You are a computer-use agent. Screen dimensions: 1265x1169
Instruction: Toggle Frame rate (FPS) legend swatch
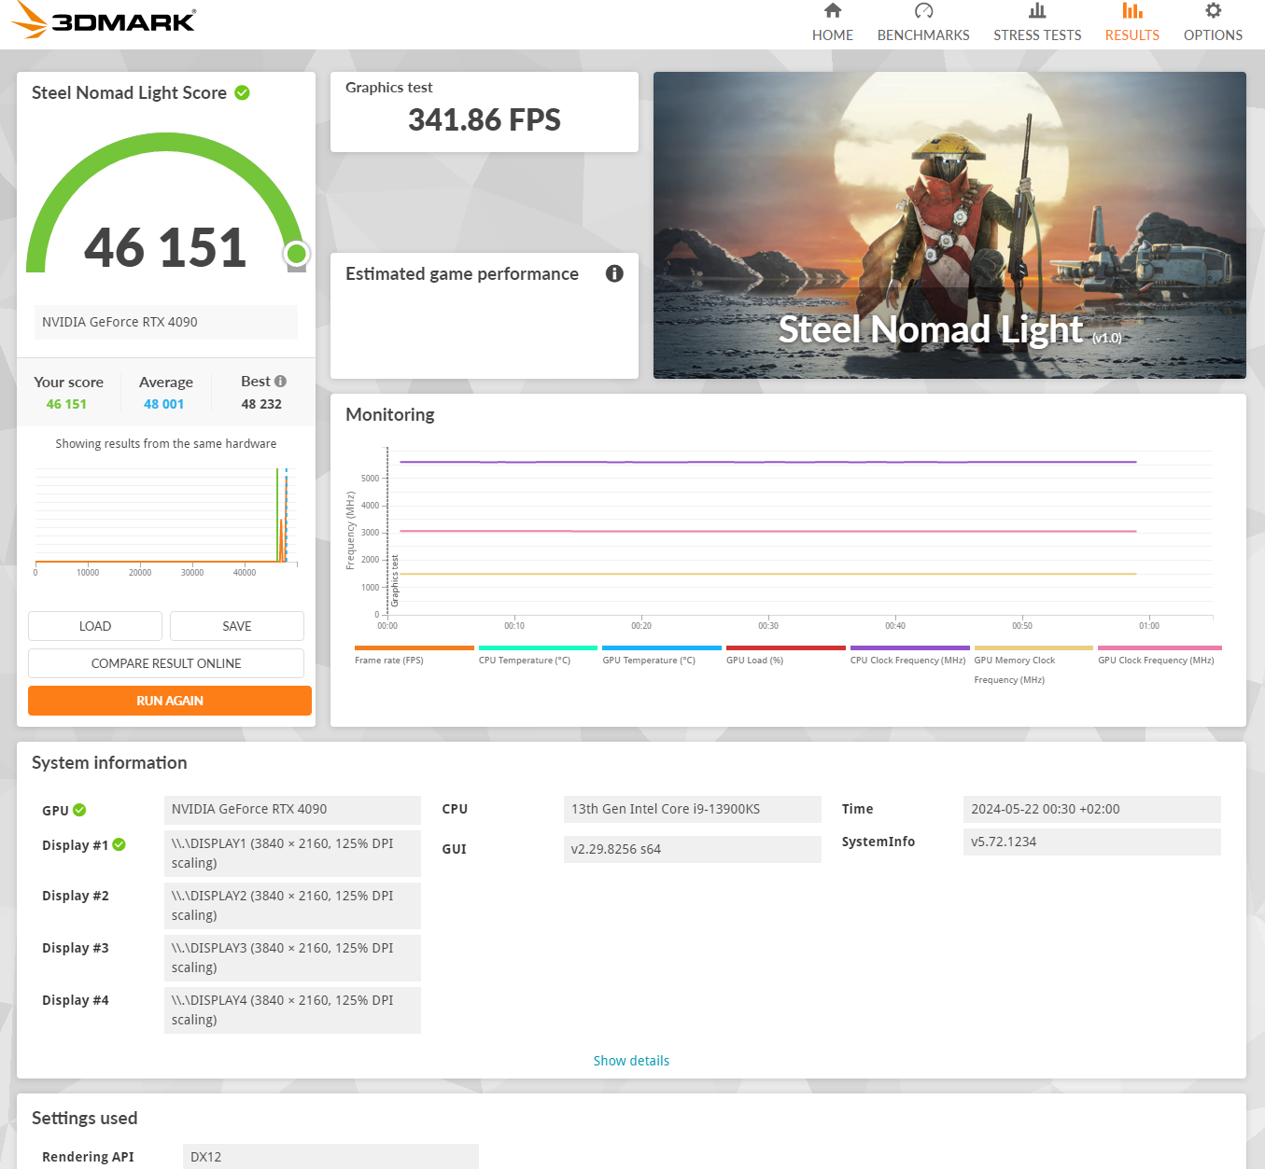(415, 647)
